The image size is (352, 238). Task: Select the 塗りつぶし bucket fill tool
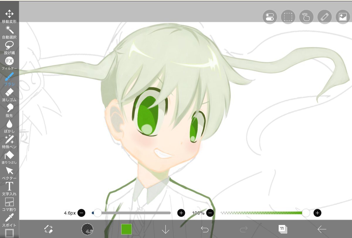click(x=9, y=157)
